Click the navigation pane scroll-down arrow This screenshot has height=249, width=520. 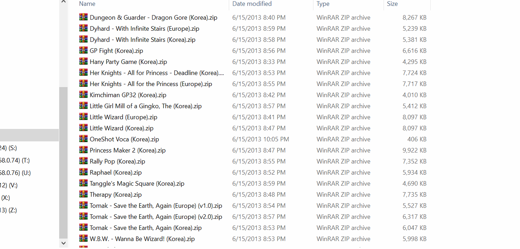(x=63, y=243)
